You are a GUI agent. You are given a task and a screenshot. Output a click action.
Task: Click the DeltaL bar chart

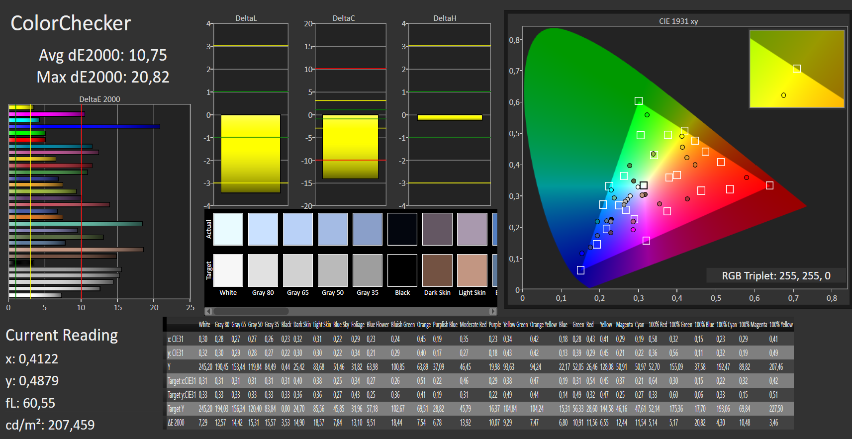tap(251, 114)
